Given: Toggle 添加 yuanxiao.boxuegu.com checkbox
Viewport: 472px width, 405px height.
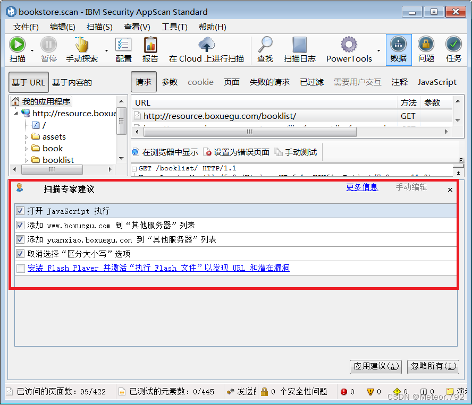Looking at the screenshot, I should pyautogui.click(x=20, y=239).
